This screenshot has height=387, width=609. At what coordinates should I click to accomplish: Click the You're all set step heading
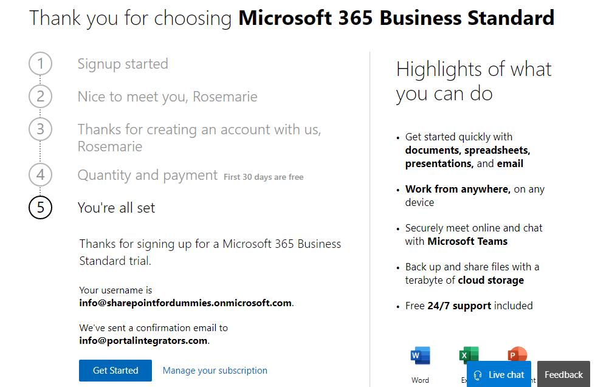116,208
